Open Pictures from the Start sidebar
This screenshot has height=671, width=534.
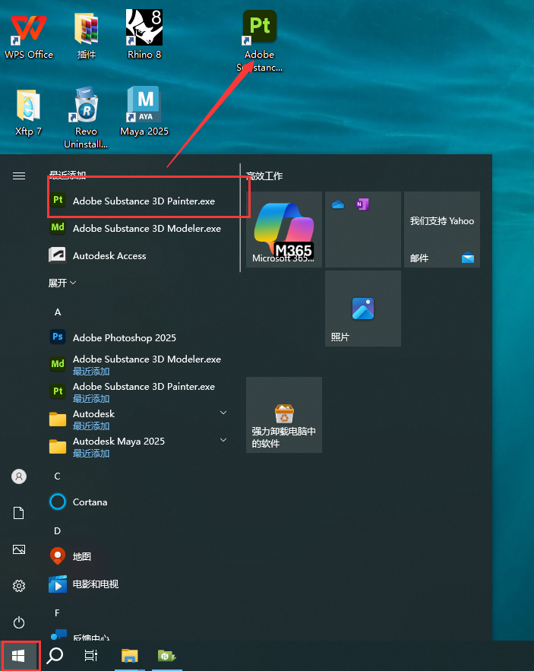tap(19, 549)
